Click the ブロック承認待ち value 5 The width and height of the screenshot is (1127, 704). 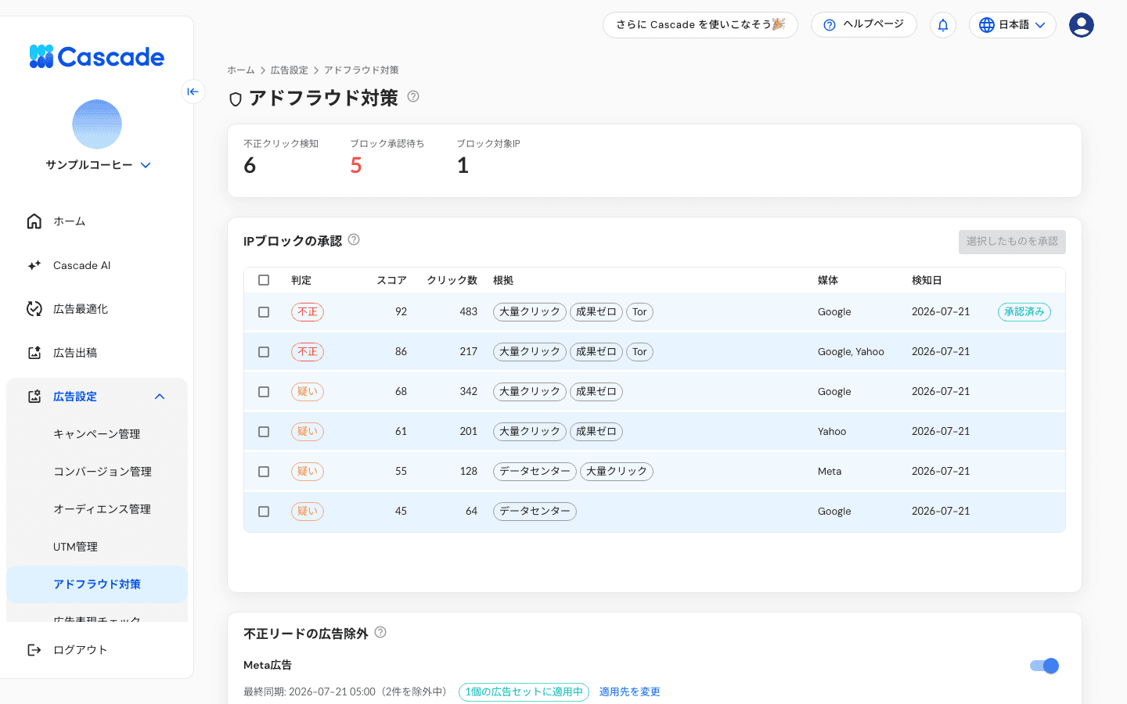click(356, 165)
